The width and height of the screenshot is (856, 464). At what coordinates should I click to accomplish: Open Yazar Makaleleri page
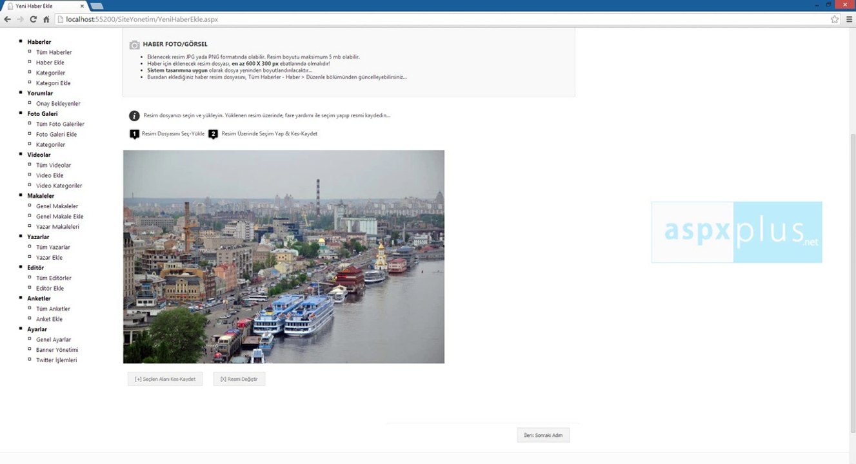[57, 227]
